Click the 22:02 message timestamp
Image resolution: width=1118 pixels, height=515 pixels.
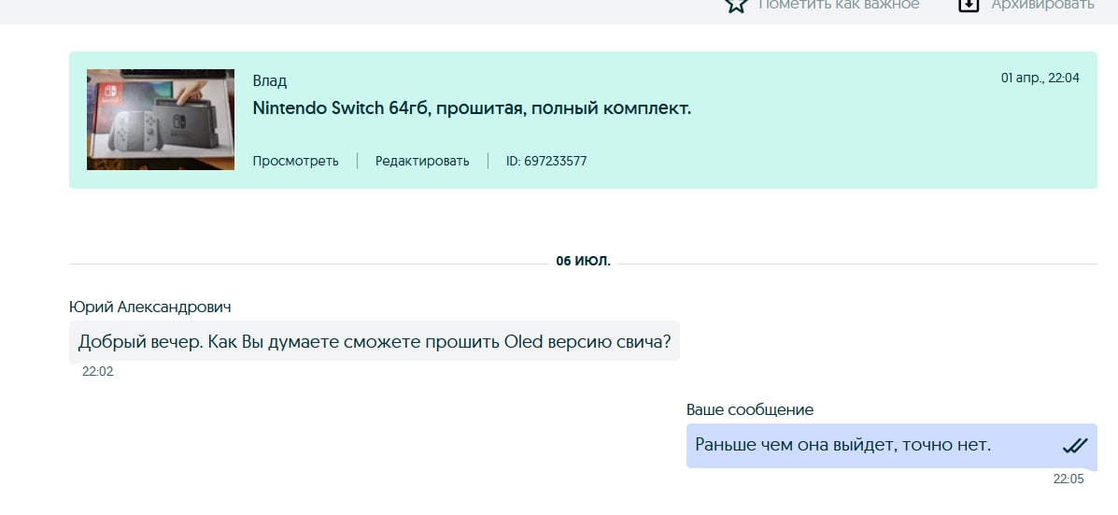[x=98, y=372]
